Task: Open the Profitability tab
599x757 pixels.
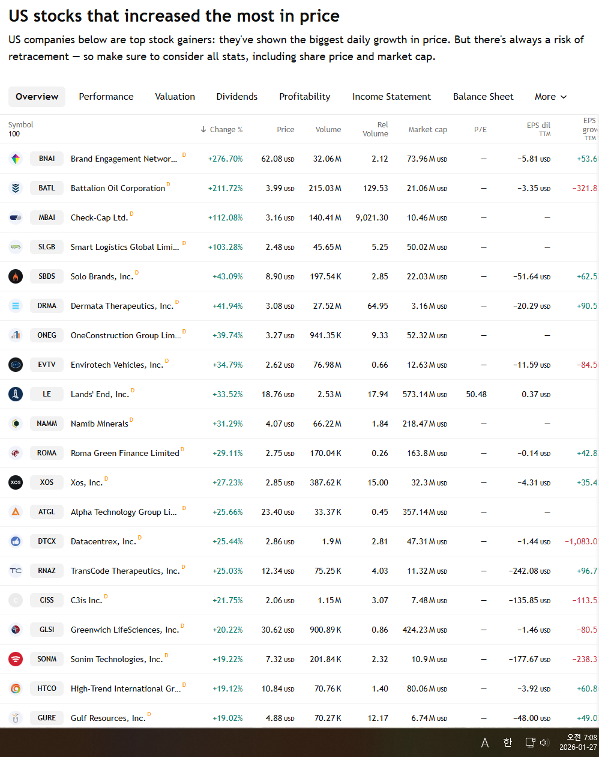Action: pyautogui.click(x=305, y=97)
